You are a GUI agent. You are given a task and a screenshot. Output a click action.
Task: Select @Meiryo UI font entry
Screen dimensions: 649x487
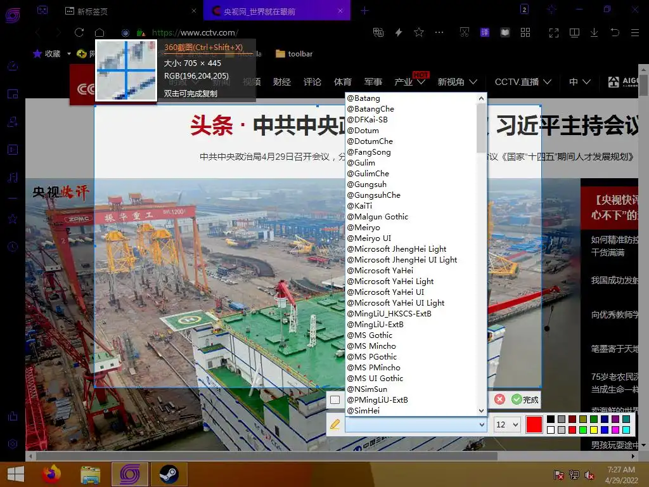coord(411,238)
